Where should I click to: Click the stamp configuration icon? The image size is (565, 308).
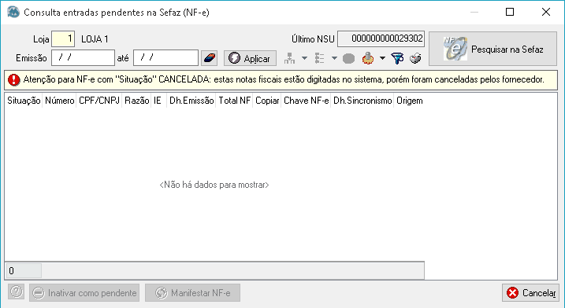click(x=368, y=58)
